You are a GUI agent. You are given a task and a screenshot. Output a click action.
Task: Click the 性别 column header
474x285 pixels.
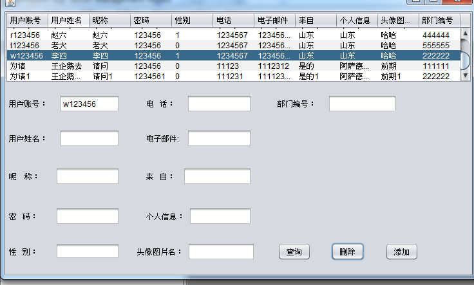tap(192, 21)
